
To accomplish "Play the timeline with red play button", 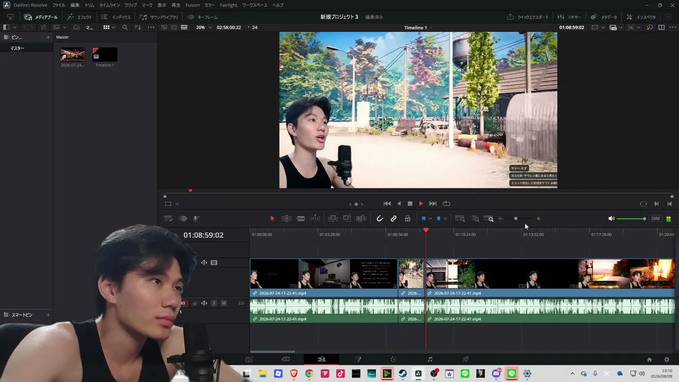I will (421, 204).
